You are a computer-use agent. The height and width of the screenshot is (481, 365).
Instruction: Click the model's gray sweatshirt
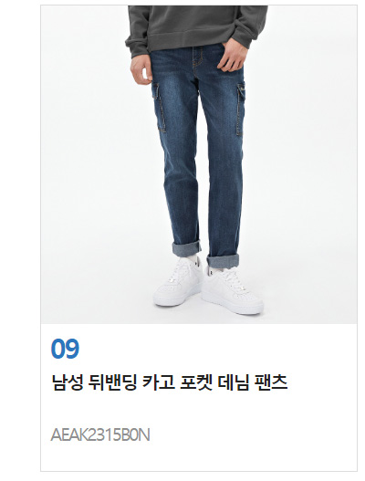(196, 27)
